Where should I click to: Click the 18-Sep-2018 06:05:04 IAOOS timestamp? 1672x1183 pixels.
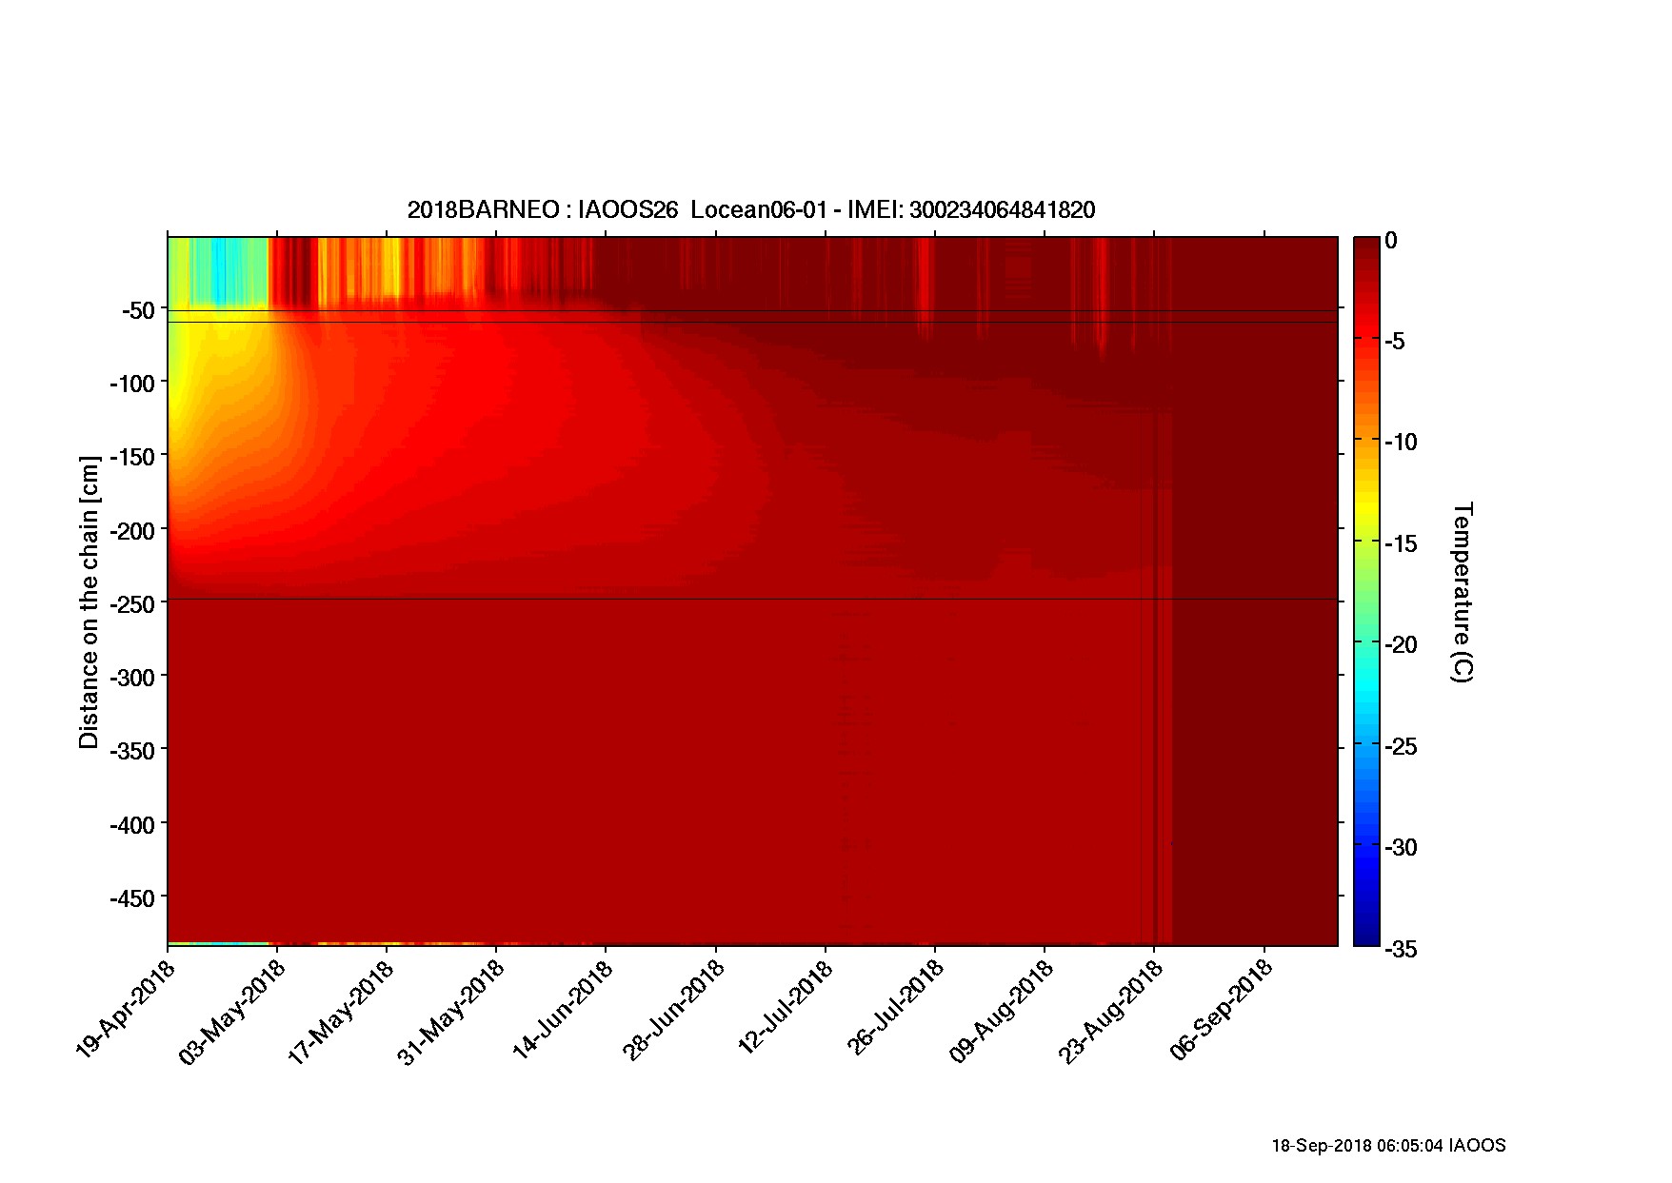click(1388, 1146)
